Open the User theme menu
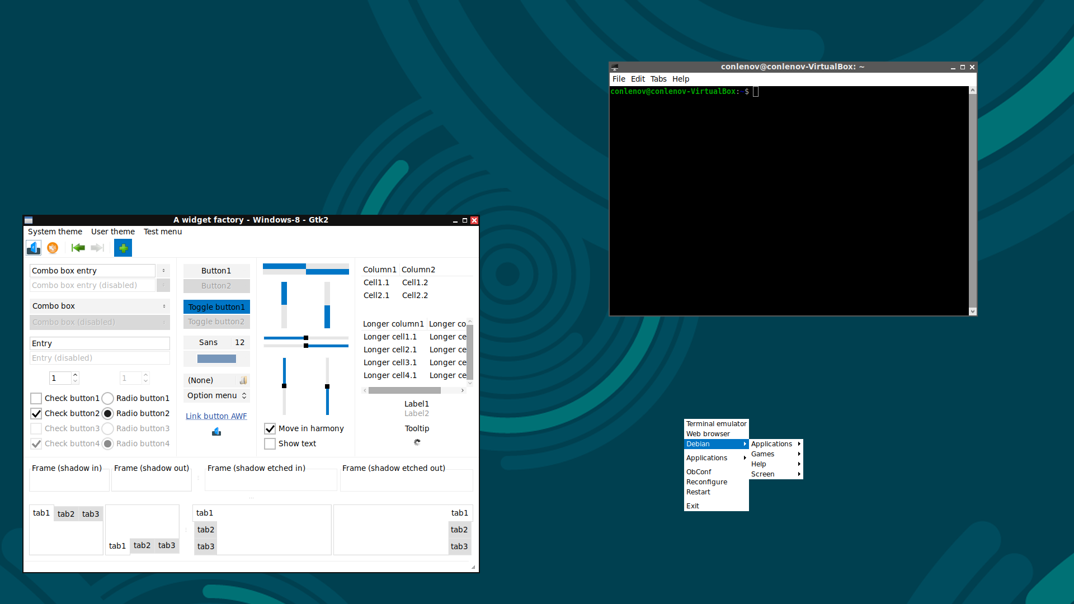 [x=113, y=232]
